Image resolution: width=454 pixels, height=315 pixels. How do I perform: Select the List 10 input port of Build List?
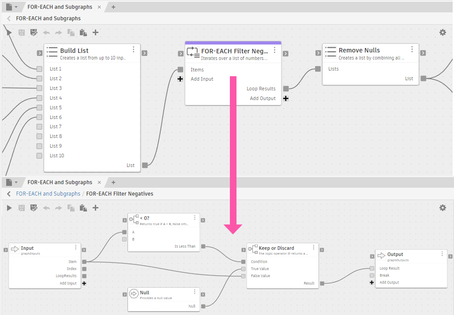click(39, 156)
